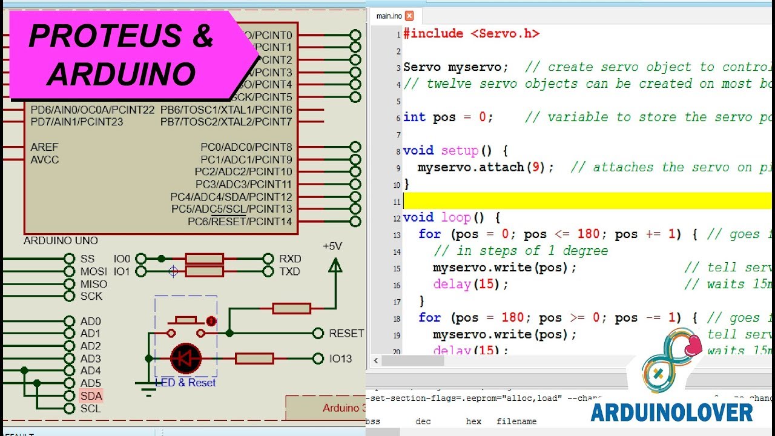Click the IO13 terminal circle
Image resolution: width=775 pixels, height=436 pixels.
318,358
